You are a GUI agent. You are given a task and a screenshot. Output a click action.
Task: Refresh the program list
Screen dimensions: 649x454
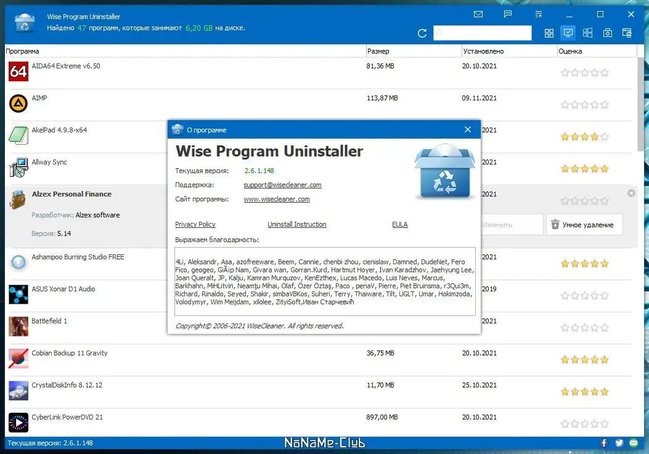[x=422, y=33]
